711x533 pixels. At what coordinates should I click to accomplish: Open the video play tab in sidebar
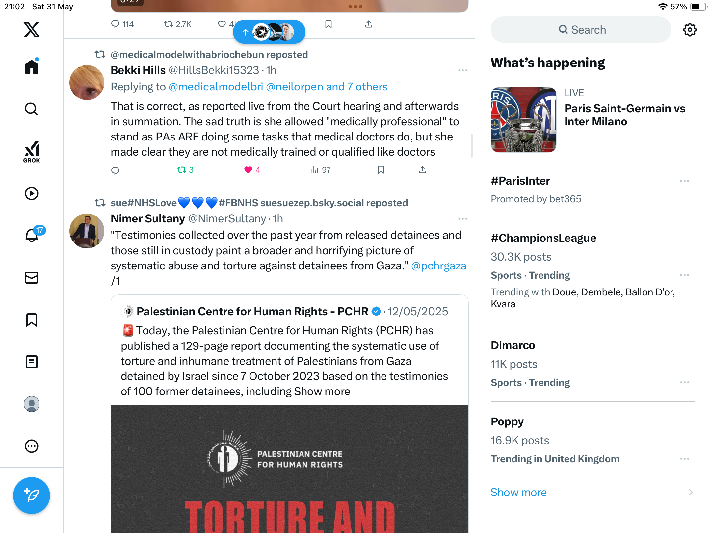32,193
